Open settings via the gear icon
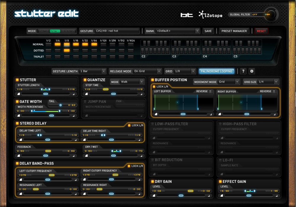 coord(252,71)
